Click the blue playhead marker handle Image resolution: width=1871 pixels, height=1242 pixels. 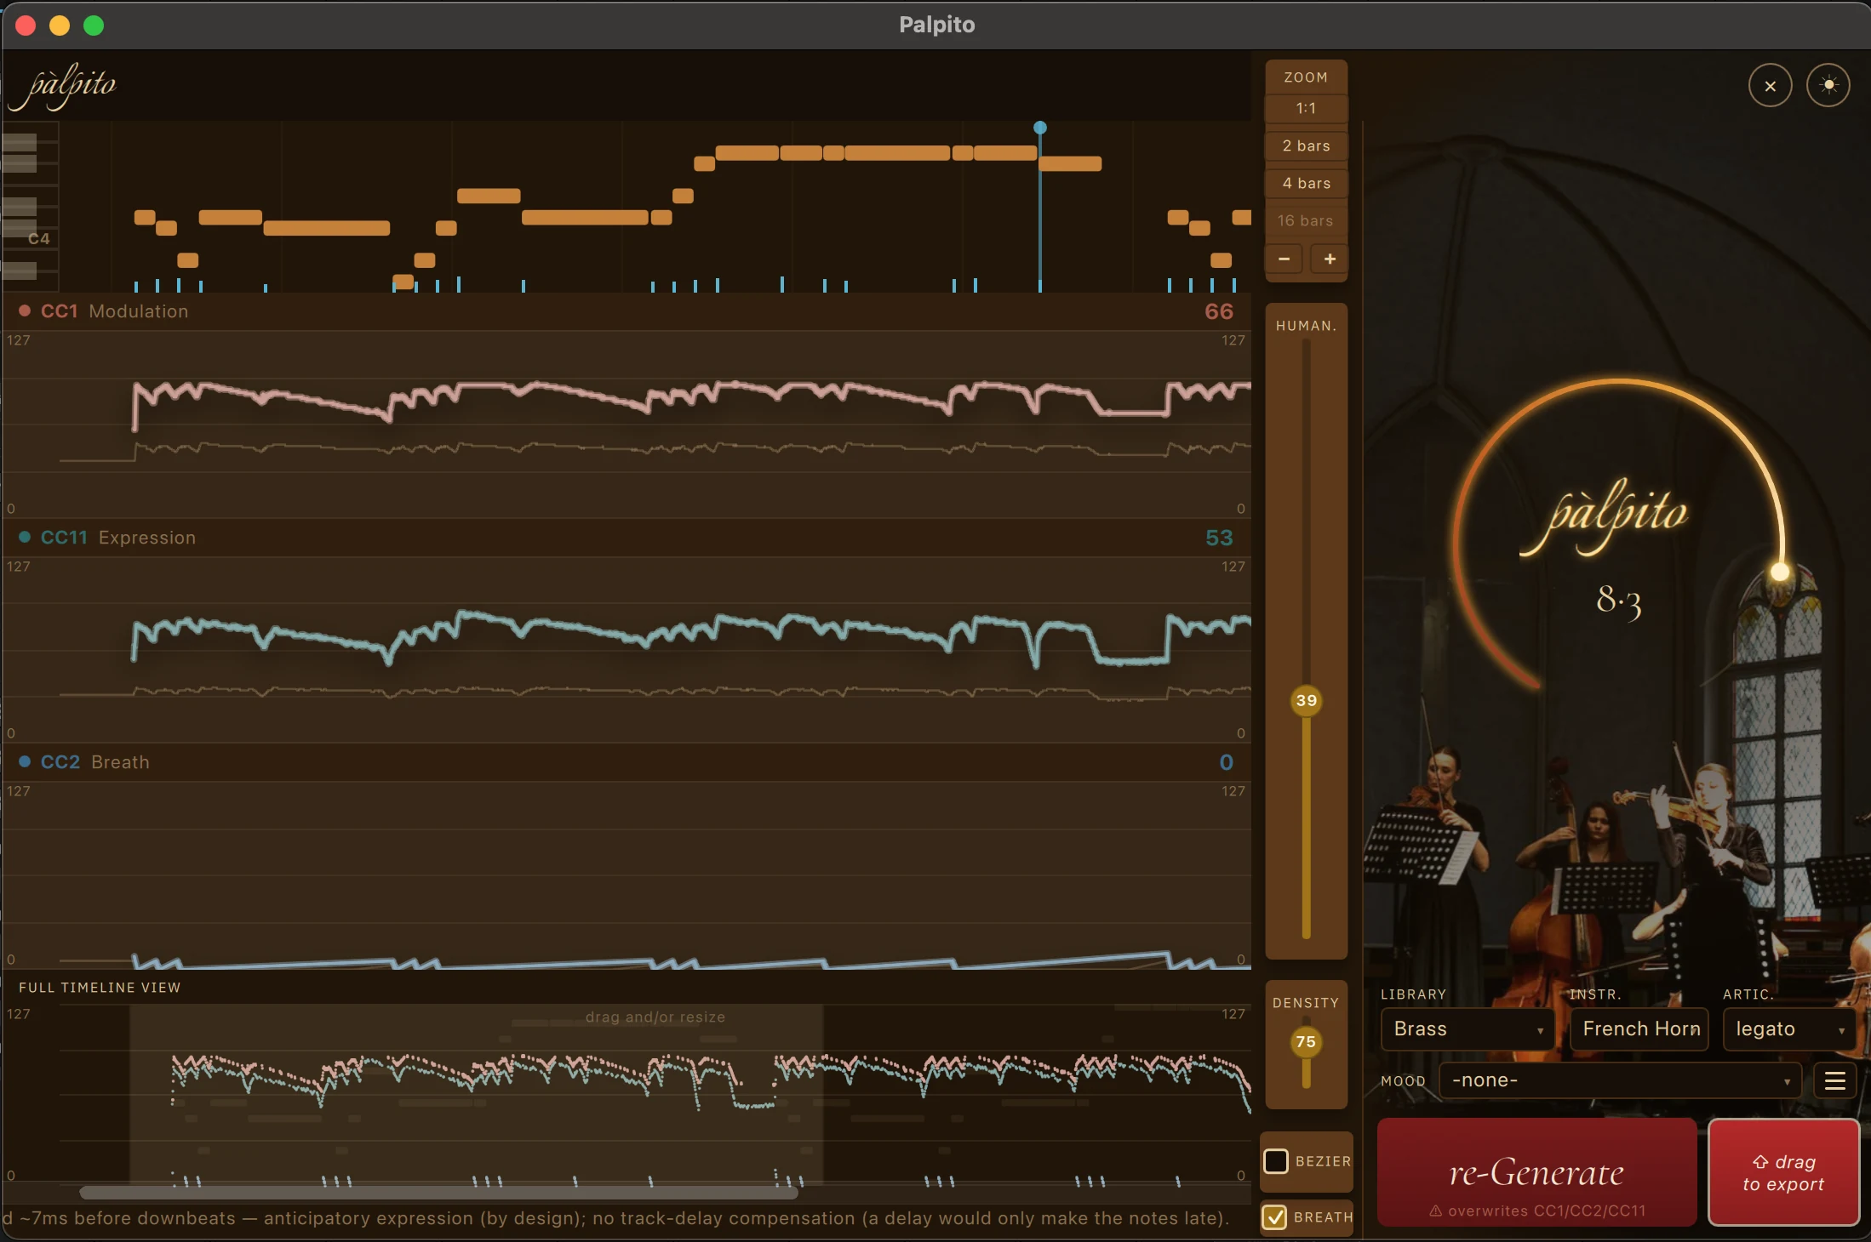1039,128
